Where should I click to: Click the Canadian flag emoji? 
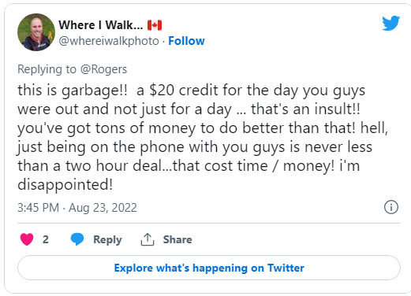(x=155, y=25)
